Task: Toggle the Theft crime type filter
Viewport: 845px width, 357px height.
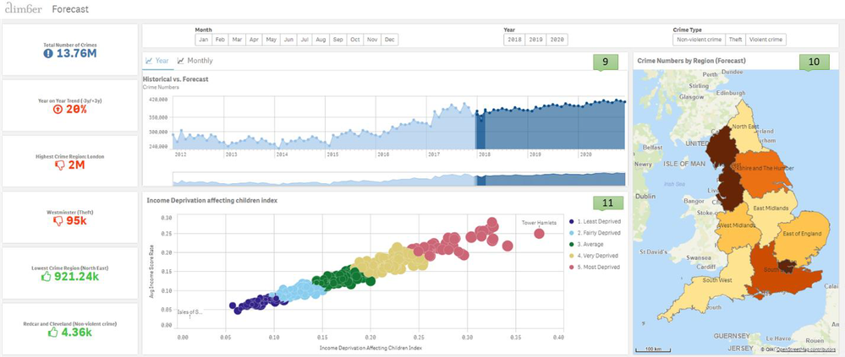Action: pyautogui.click(x=735, y=40)
